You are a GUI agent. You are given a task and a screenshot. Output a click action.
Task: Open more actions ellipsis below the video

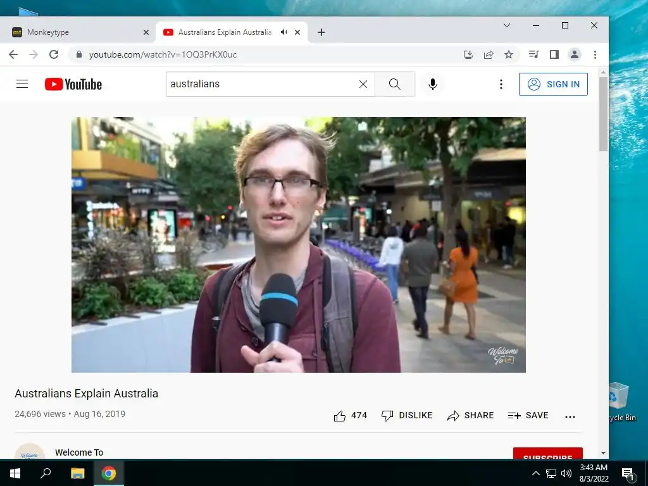(570, 416)
